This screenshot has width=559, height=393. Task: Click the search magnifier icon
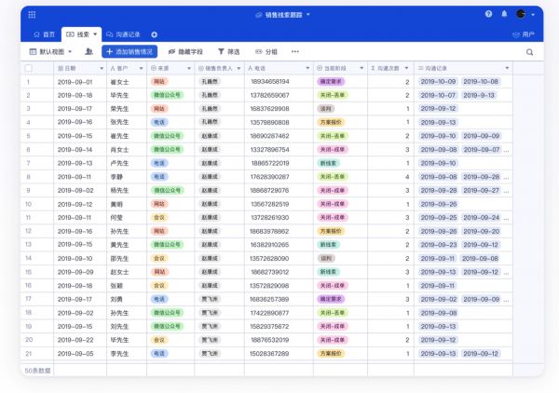(530, 52)
